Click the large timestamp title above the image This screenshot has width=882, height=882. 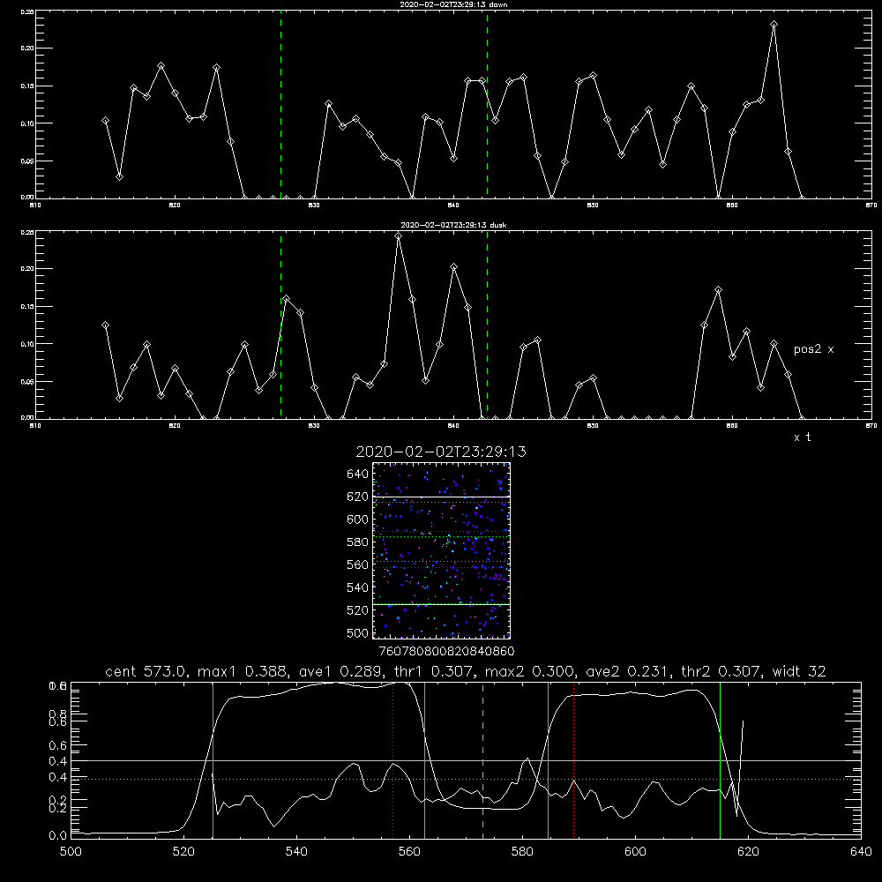[x=441, y=452]
